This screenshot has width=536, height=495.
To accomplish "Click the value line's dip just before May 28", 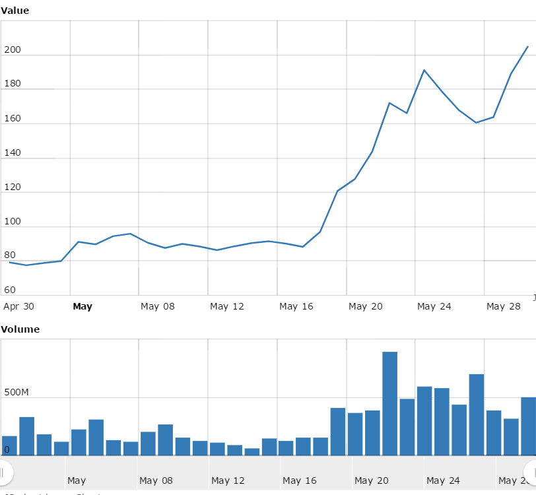I will (x=476, y=123).
